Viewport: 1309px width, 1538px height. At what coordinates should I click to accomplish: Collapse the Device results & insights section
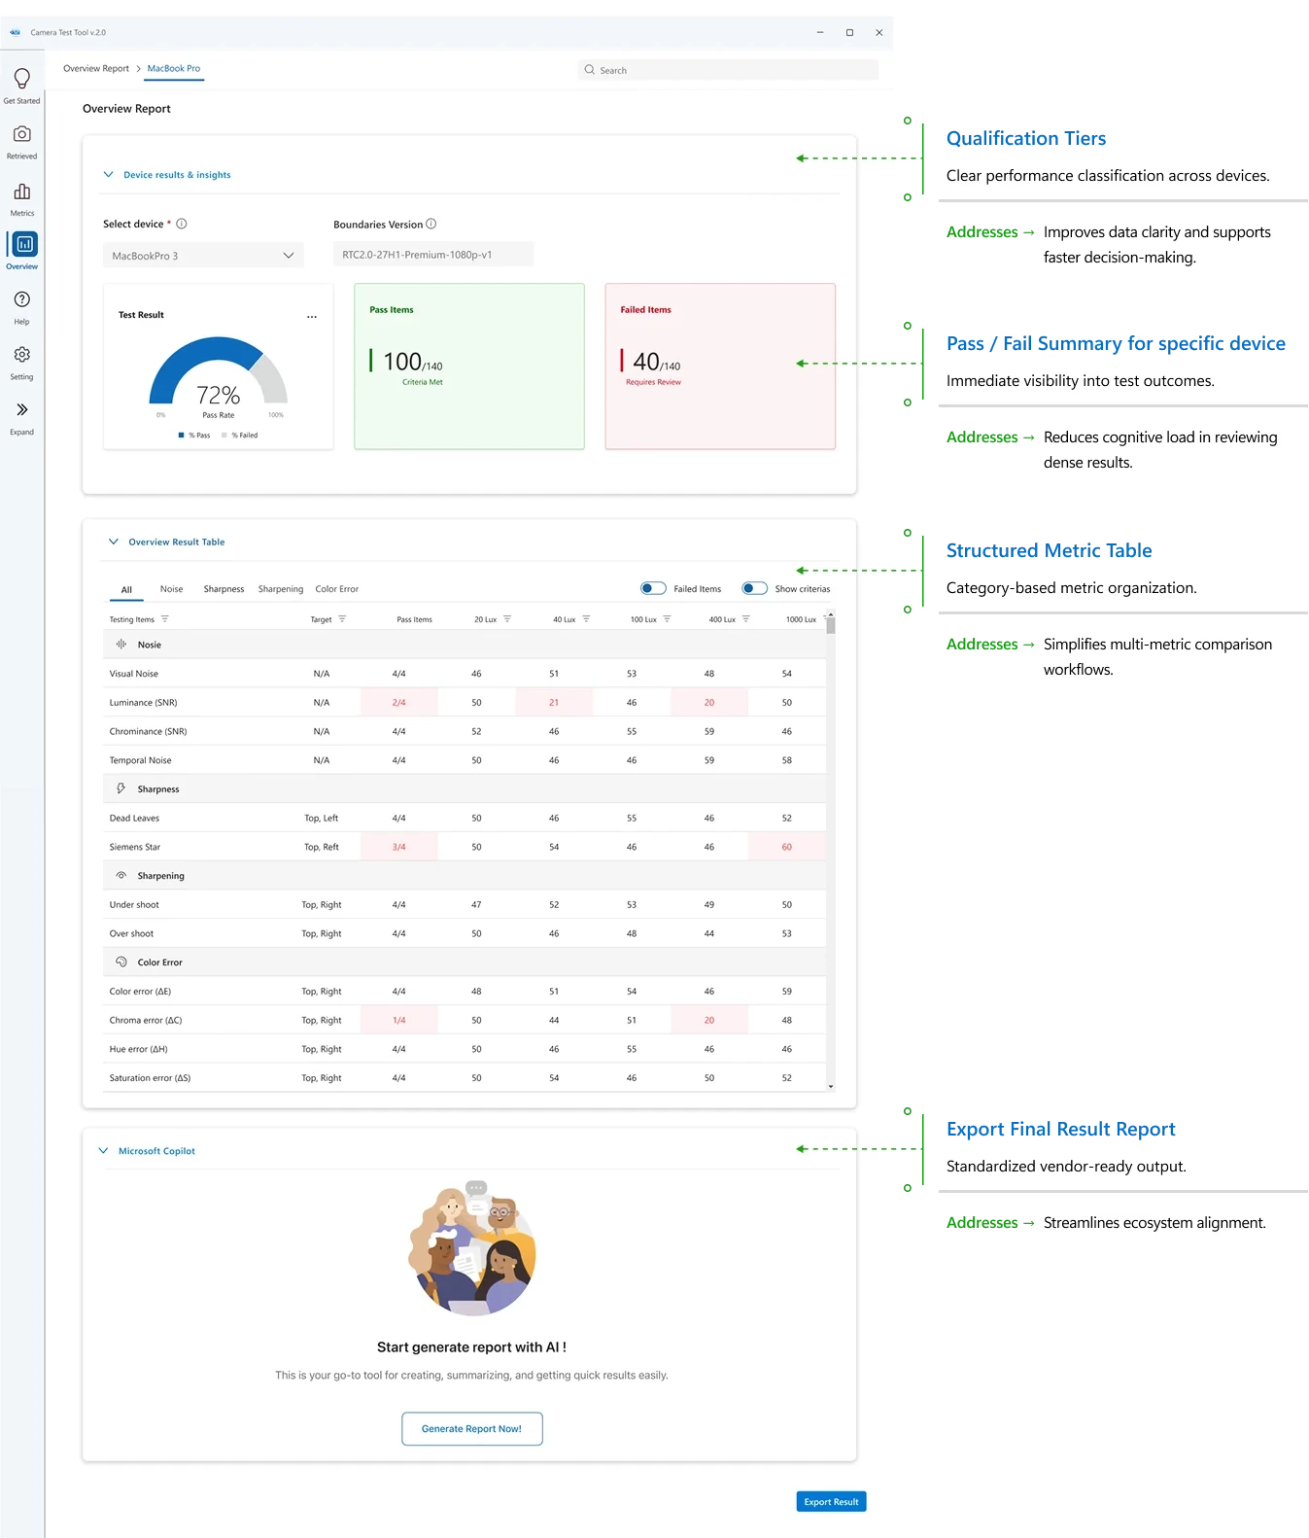pos(109,175)
